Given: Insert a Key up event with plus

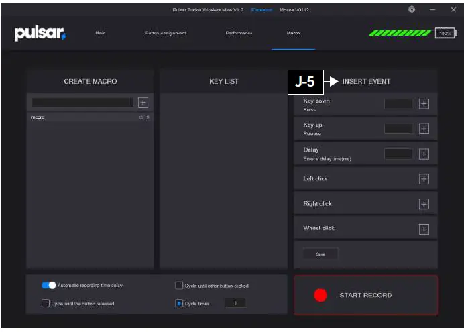Looking at the screenshot, I should [x=424, y=129].
